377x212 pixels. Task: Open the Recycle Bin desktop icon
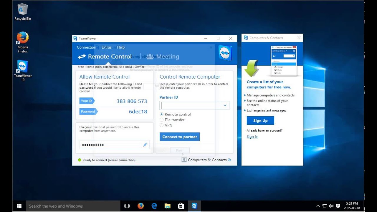point(23,12)
